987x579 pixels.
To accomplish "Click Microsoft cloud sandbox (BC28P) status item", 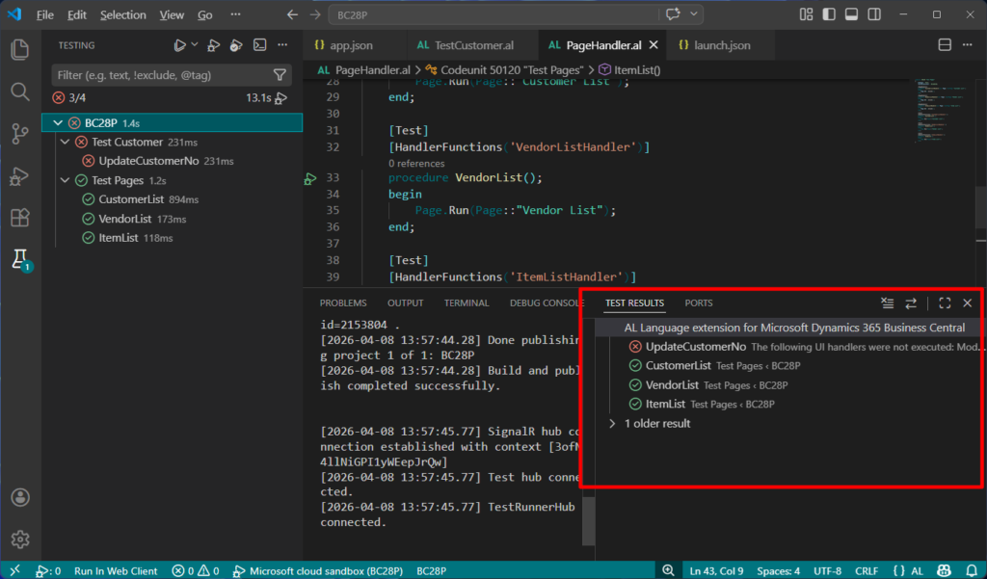I will click(325, 570).
